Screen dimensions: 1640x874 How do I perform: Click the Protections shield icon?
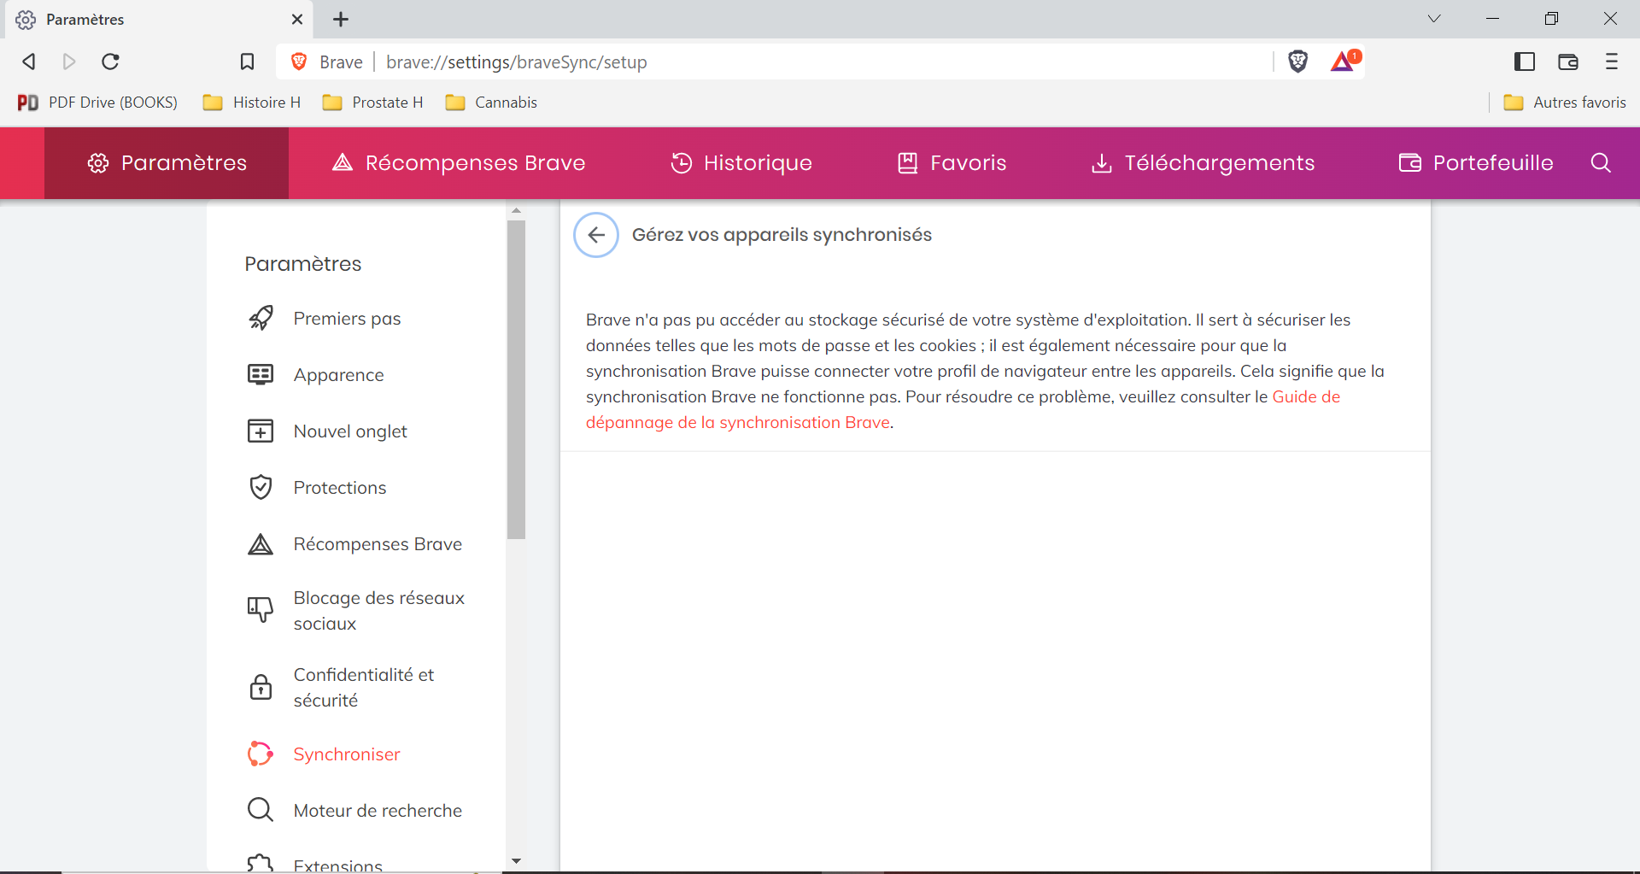click(x=261, y=488)
